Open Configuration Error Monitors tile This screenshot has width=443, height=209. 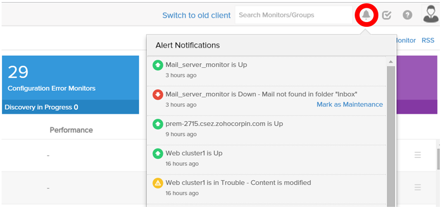pos(70,78)
